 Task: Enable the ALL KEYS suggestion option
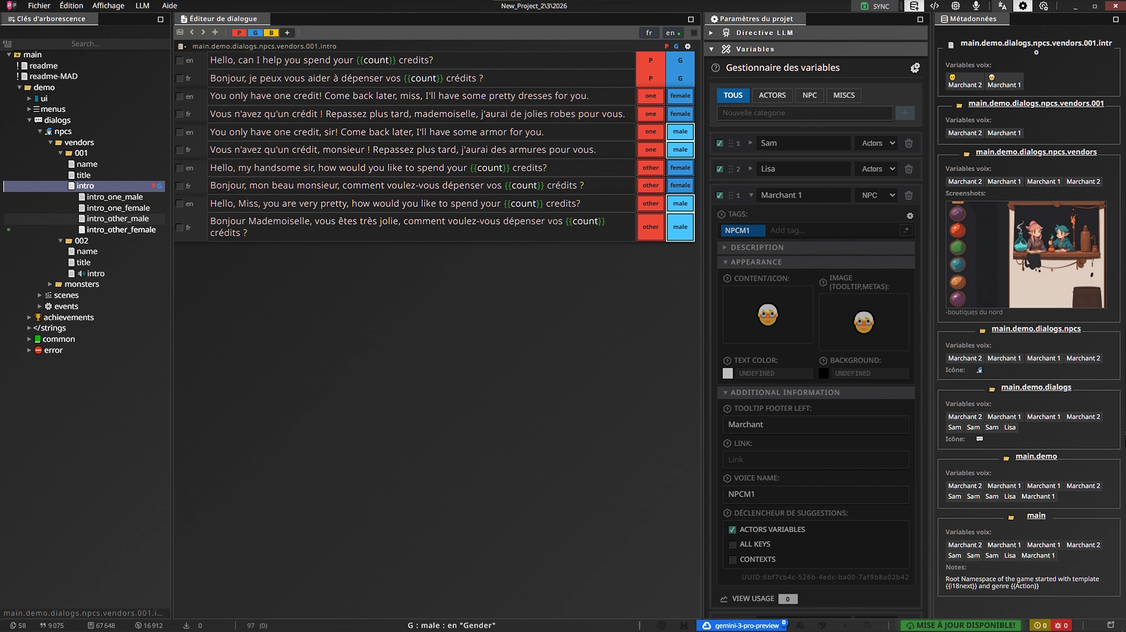coord(732,545)
